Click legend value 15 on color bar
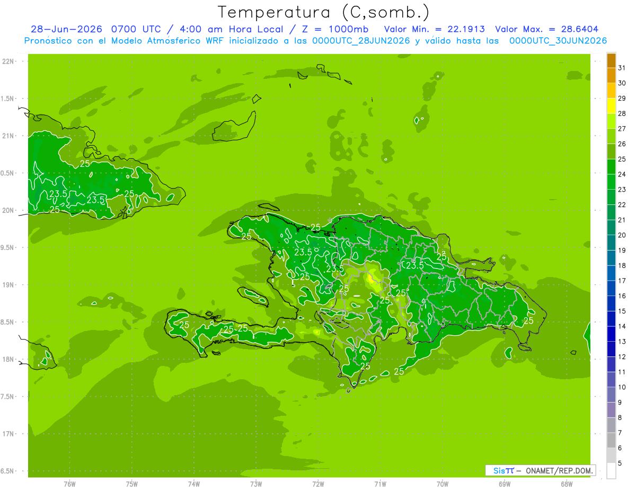 pyautogui.click(x=622, y=311)
